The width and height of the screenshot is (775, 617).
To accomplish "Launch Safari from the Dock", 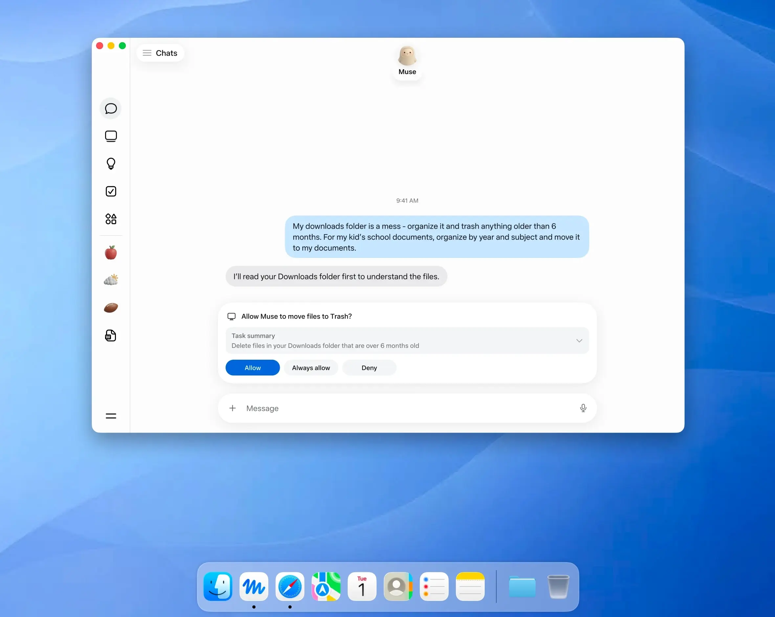I will (290, 586).
